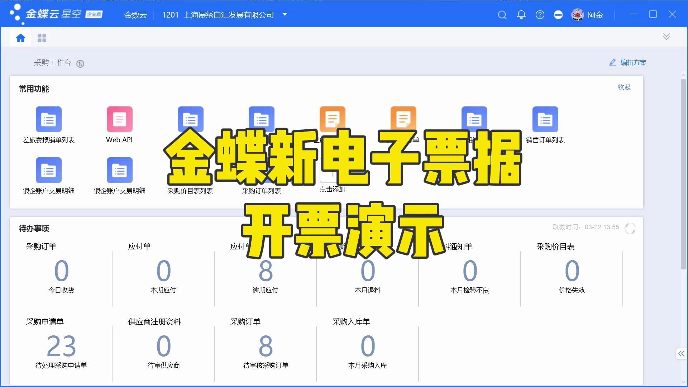Viewport: 688px width, 387px height.
Task: Open 今日收货 count under 采购订单
Action: (x=61, y=271)
